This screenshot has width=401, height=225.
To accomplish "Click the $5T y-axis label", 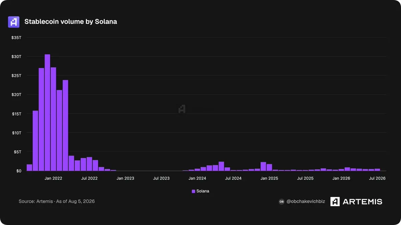I will 18,152.
